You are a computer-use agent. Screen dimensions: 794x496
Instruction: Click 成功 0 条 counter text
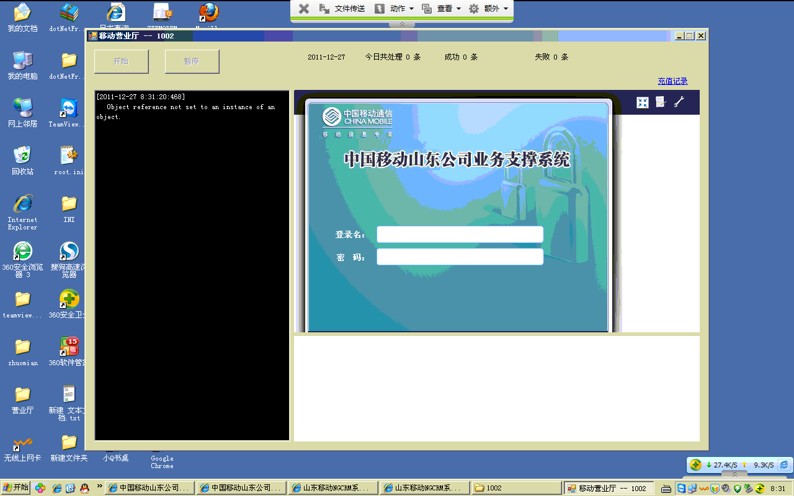461,57
